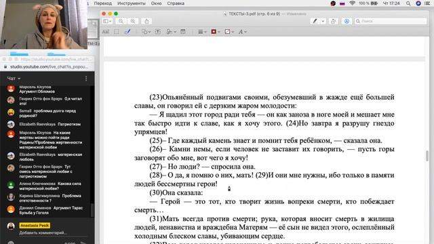Open the text style dropdown (A)
Image resolution: width=434 pixels, height=244 pixels.
tap(243, 32)
